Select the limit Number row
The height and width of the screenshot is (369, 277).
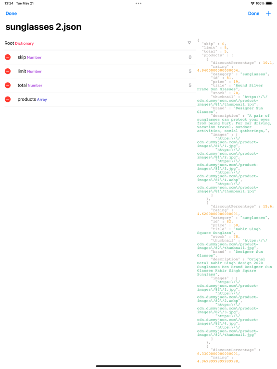coord(100,71)
